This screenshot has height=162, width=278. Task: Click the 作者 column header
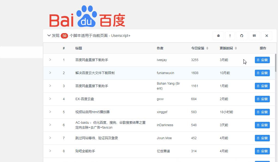pyautogui.click(x=160, y=48)
